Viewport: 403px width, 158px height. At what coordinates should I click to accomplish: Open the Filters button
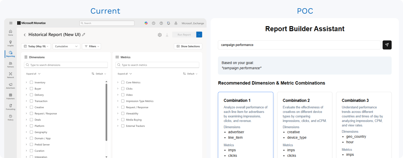coord(91,46)
